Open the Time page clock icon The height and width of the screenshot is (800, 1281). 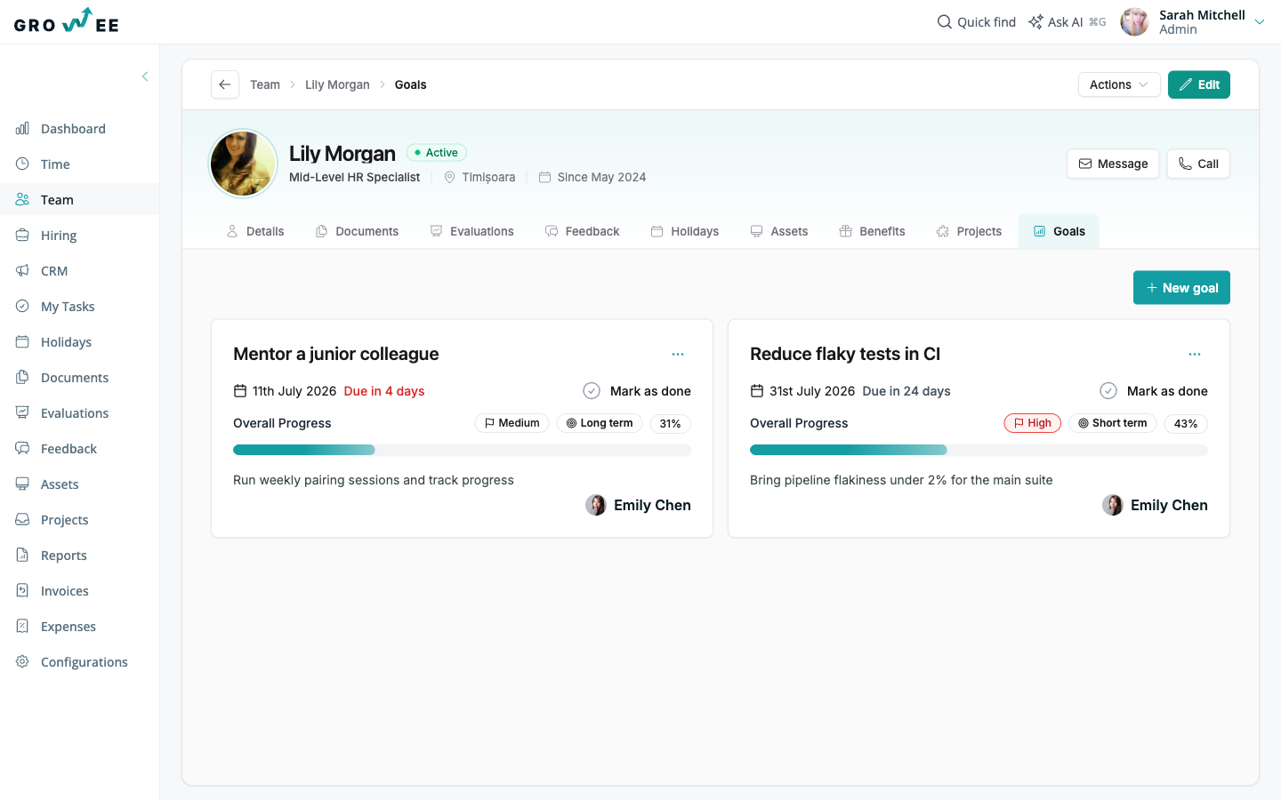[22, 164]
